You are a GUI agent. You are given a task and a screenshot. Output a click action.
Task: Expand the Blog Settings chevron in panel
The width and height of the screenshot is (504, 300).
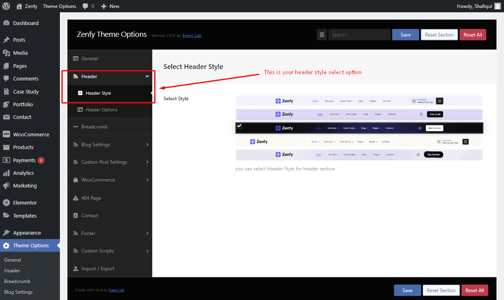tap(148, 145)
